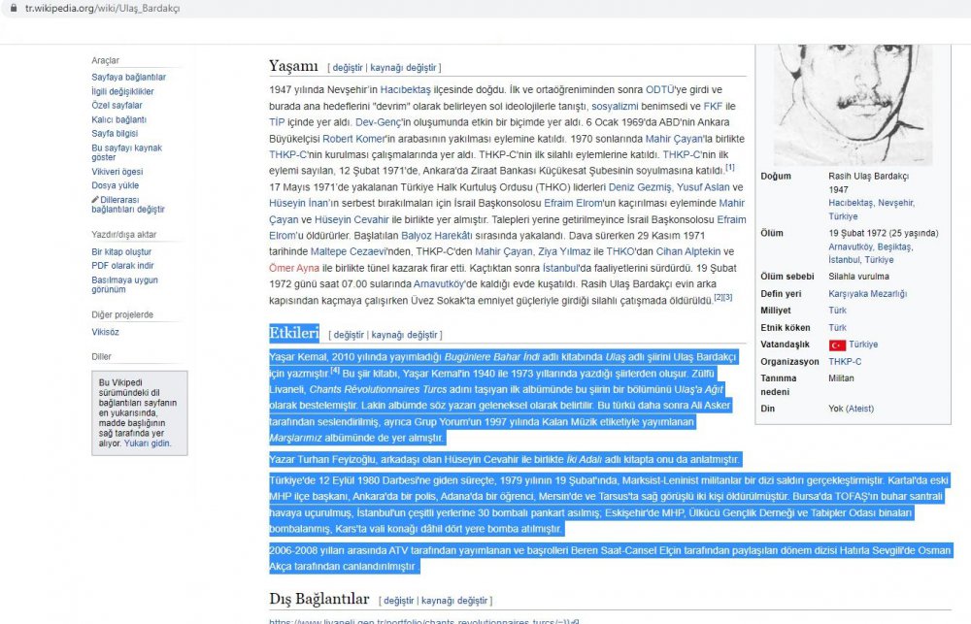The image size is (971, 624).
Task: Open Türkiye link beside the flag
Action: [863, 345]
